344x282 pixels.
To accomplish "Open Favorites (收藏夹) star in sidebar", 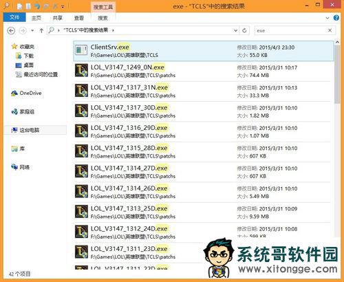I will (14, 47).
